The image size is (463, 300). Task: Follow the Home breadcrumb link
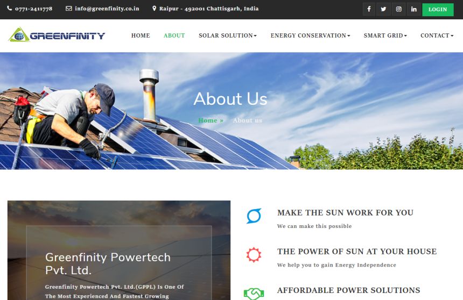[211, 120]
